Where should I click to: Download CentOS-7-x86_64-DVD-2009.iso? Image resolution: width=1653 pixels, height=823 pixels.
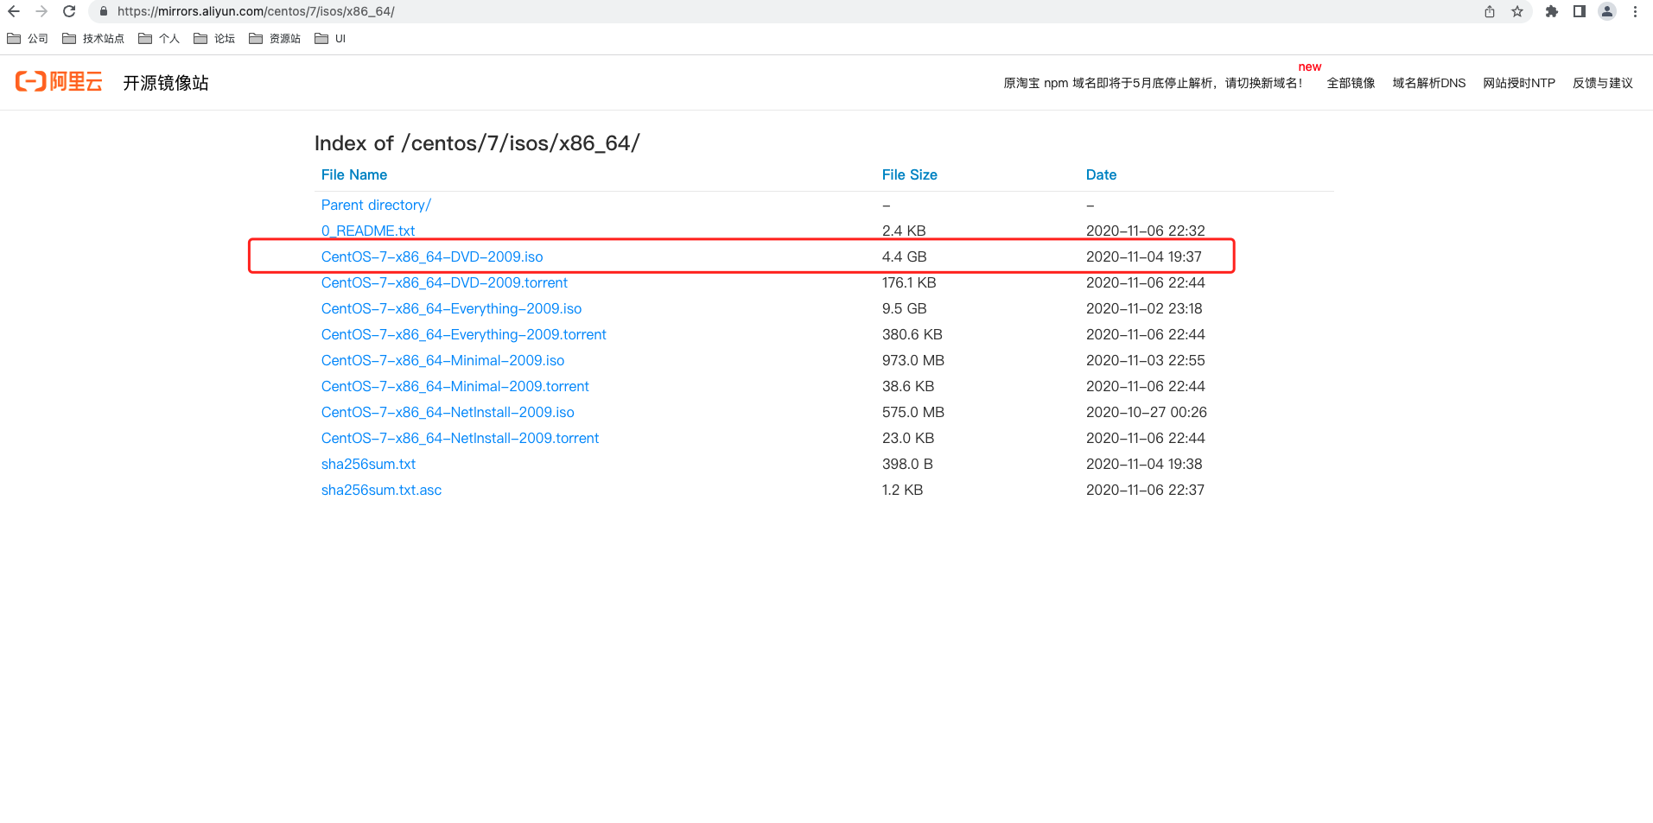pyautogui.click(x=432, y=256)
